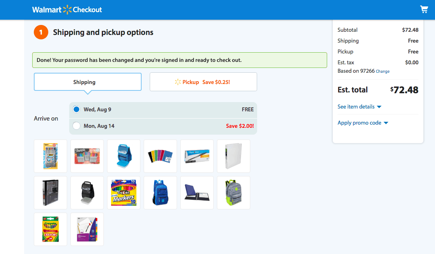Select the blue backpack item image

[160, 193]
